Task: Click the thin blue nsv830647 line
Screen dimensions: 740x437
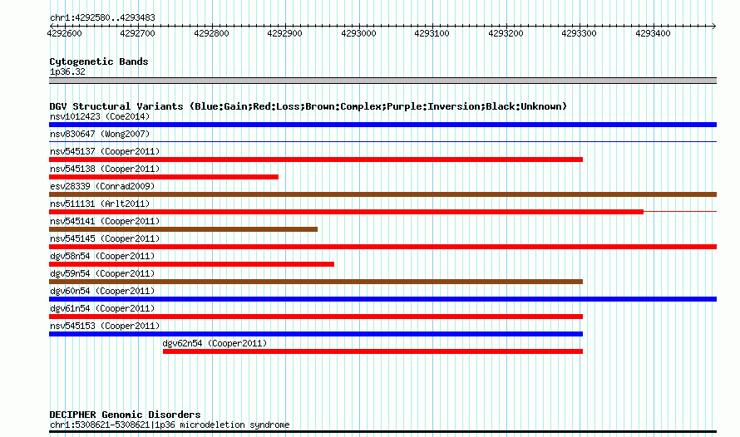Action: click(x=382, y=141)
